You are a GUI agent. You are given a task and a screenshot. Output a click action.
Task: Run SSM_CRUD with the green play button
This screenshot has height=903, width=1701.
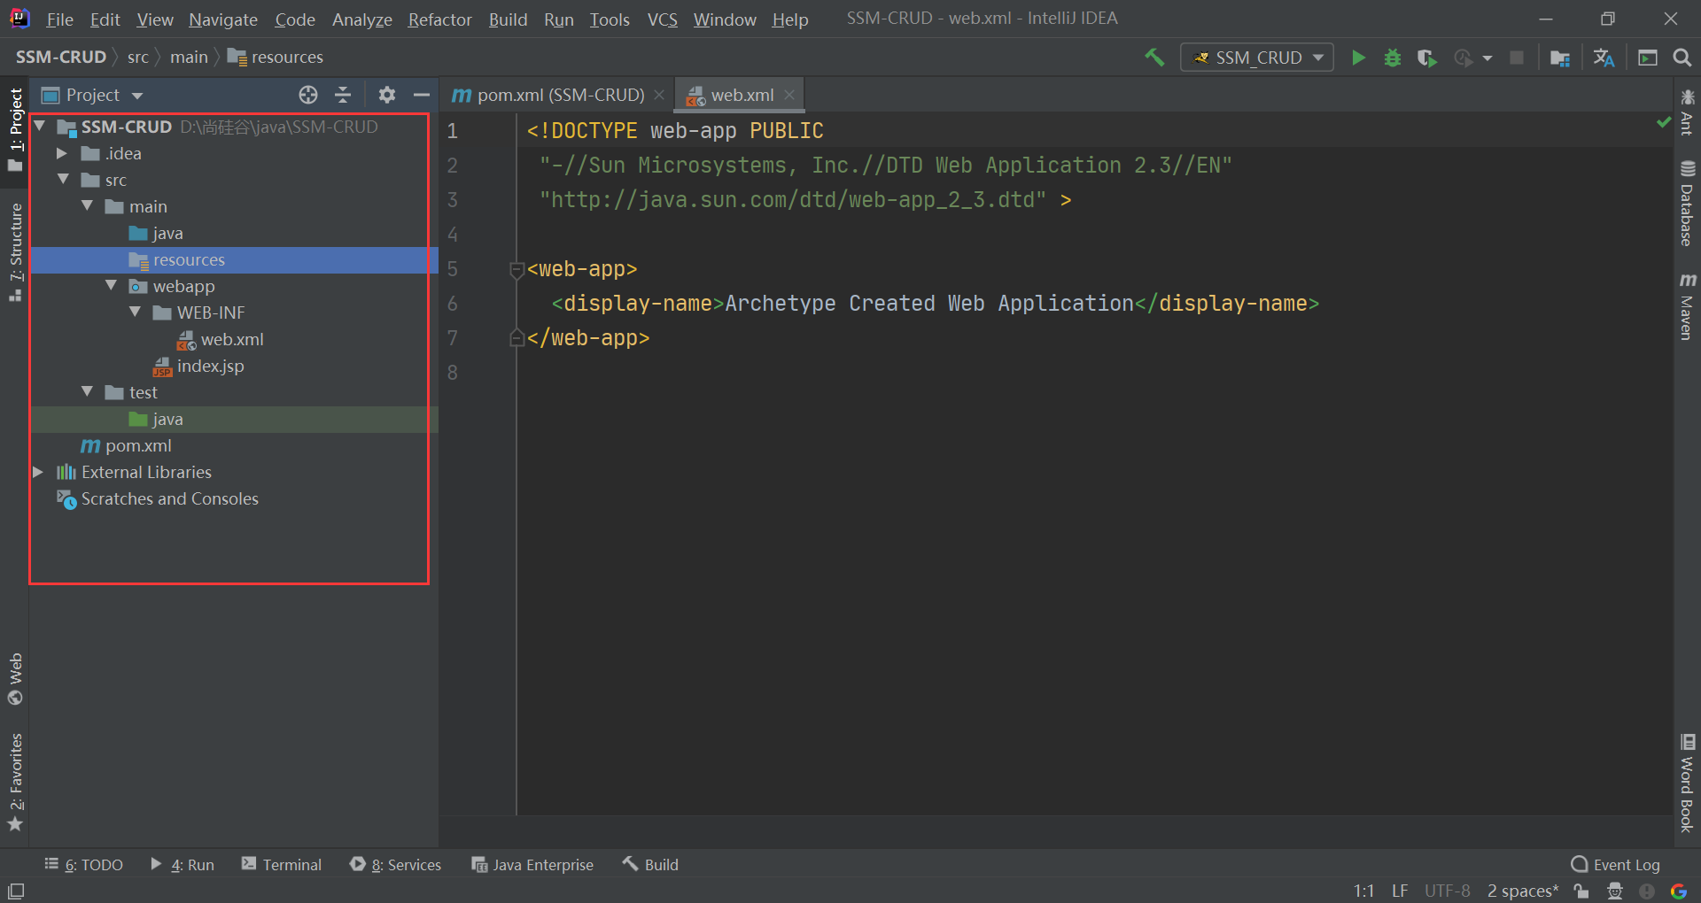click(x=1358, y=58)
